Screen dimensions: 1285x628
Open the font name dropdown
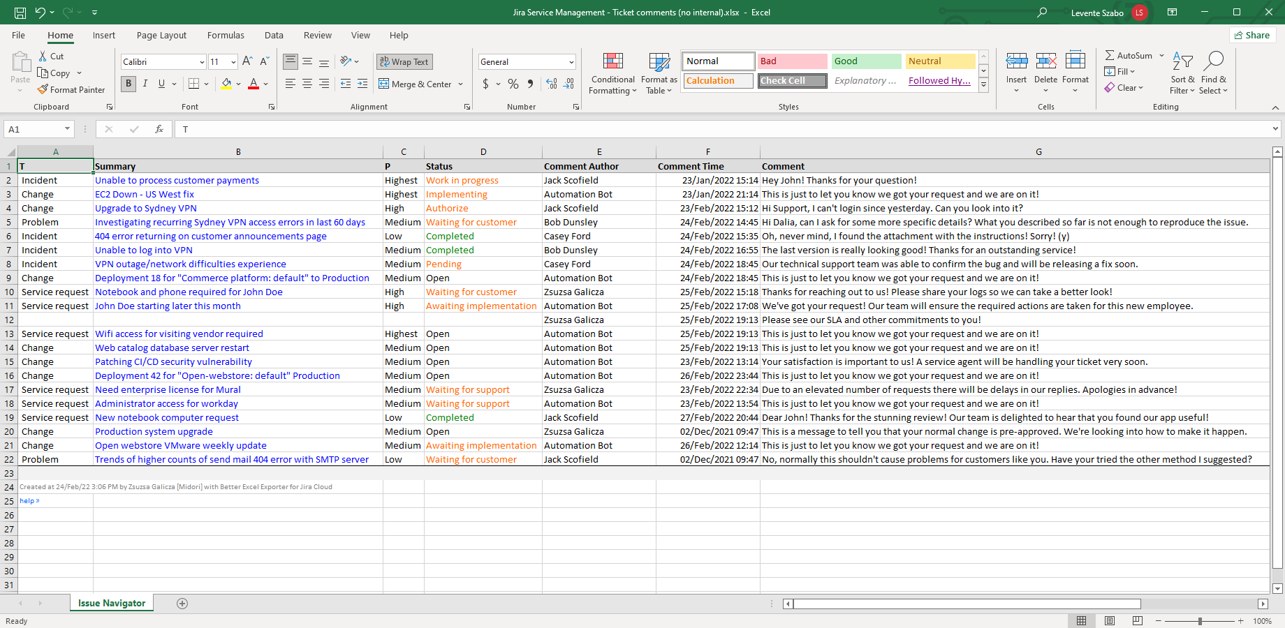(202, 62)
